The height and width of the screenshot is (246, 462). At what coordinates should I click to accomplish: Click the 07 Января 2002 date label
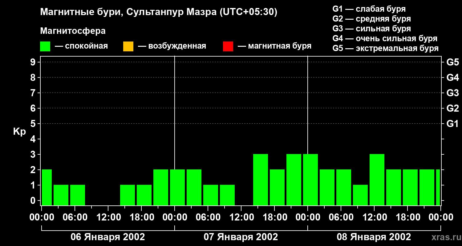pyautogui.click(x=241, y=237)
